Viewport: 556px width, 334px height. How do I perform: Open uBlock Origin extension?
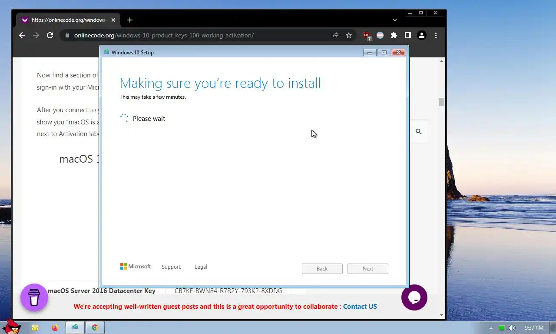click(x=367, y=36)
